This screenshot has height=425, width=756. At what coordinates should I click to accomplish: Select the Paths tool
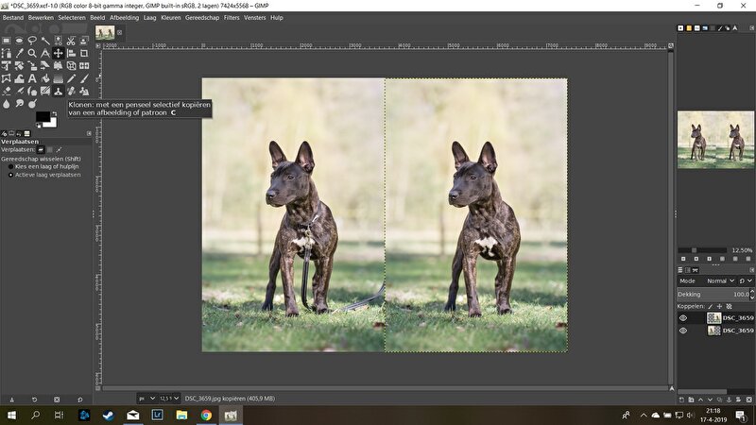pos(7,53)
